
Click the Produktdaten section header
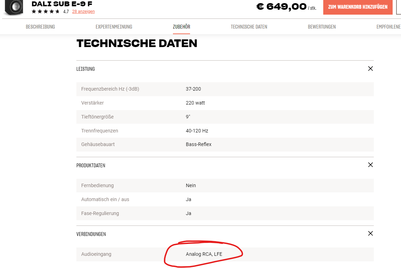[91, 166]
